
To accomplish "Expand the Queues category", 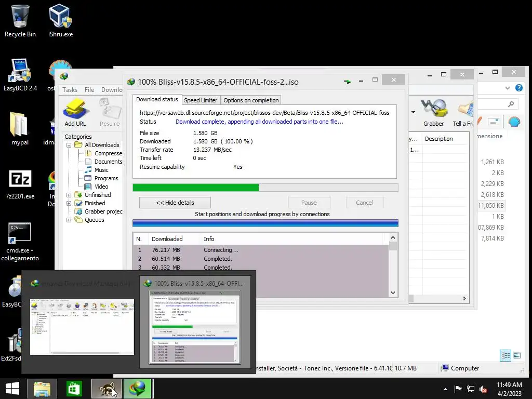I will point(69,220).
